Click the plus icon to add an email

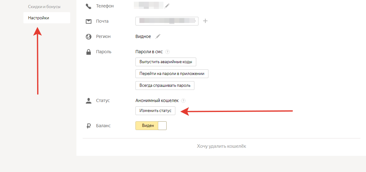point(205,21)
